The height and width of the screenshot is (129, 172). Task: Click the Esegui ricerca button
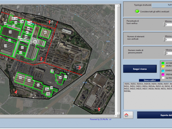(140, 69)
